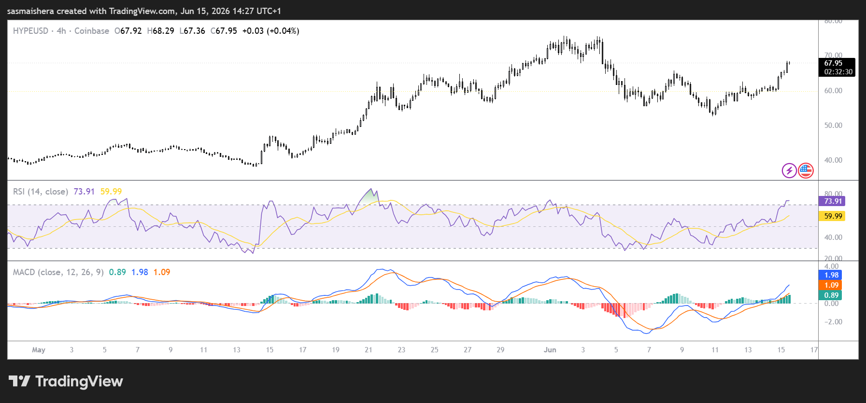This screenshot has width=866, height=403.
Task: Click the US flag event icon
Action: coord(806,170)
